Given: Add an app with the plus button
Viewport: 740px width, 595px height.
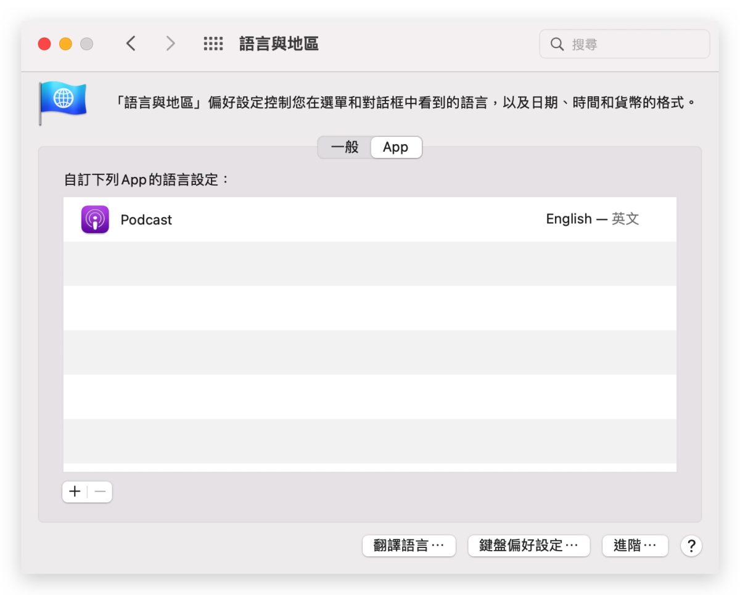Looking at the screenshot, I should point(75,491).
